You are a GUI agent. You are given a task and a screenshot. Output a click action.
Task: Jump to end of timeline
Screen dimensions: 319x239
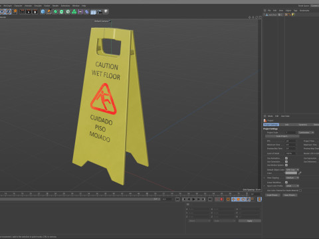pyautogui.click(x=210, y=199)
